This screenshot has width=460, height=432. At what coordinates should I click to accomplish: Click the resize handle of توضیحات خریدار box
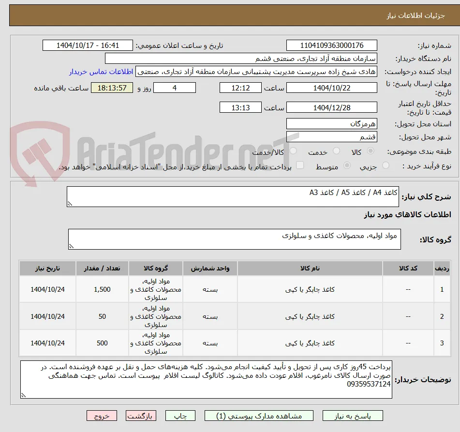24,395
